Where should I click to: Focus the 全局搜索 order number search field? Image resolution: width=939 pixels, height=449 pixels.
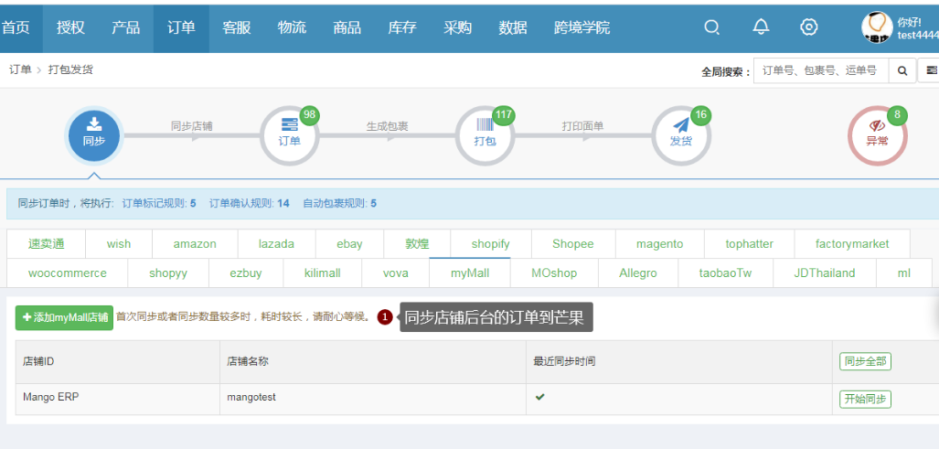[821, 70]
